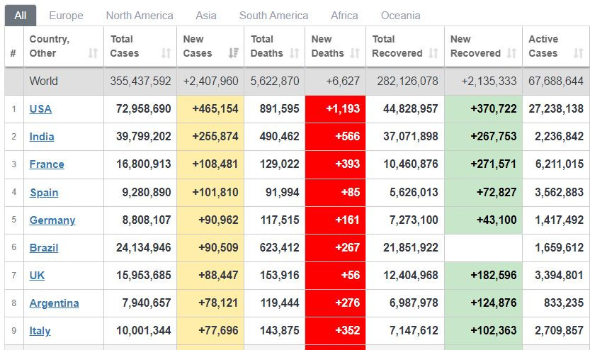Follow the France link
The image size is (590, 350).
pos(47,164)
